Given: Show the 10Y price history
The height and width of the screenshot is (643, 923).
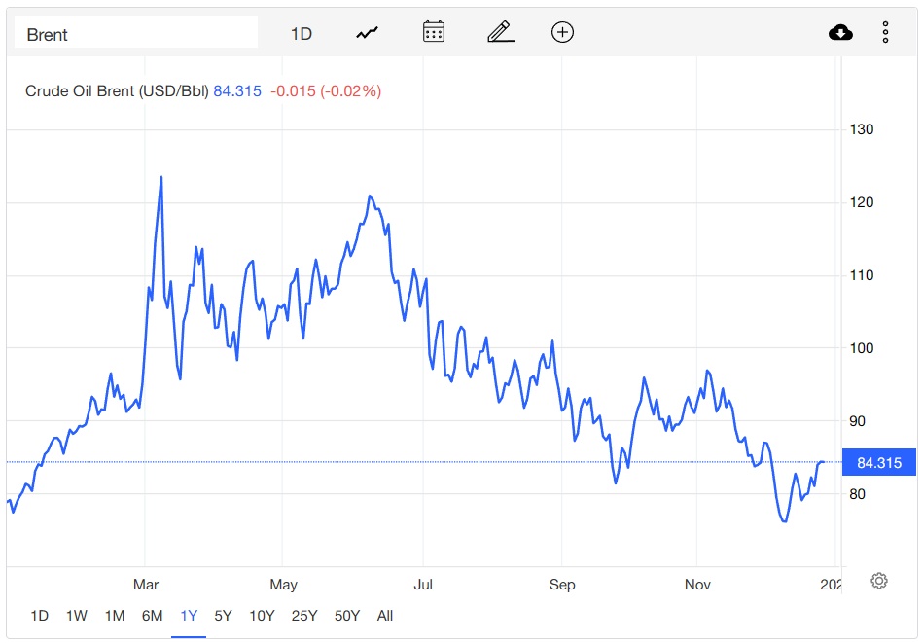Looking at the screenshot, I should click(x=262, y=616).
